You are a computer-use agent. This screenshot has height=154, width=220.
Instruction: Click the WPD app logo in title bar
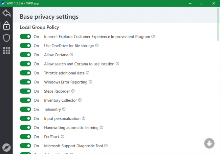point(3,3)
